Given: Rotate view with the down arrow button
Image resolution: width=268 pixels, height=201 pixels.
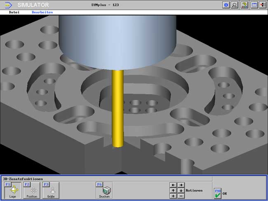Looking at the screenshot, I should click(181, 191).
